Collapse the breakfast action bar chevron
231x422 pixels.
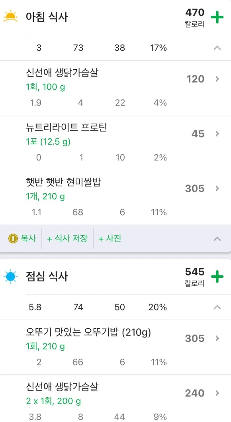[x=217, y=239]
